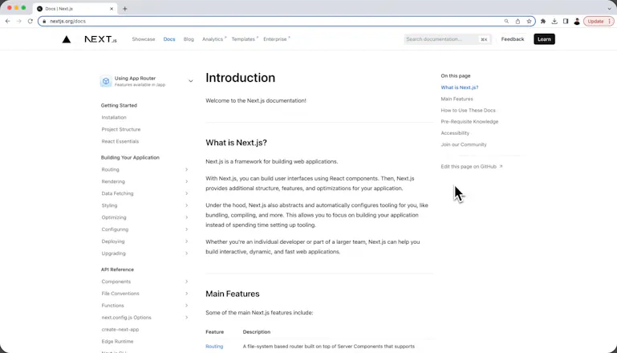Expand the Rendering sidebar section
Screen dimensions: 617x353
186,181
